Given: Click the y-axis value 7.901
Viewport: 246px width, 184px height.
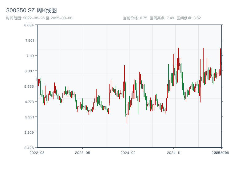Looking at the screenshot, I should (30, 40).
